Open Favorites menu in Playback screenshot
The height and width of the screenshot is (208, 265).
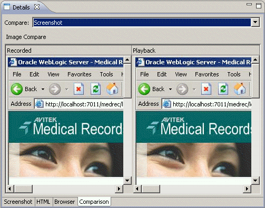207,74
